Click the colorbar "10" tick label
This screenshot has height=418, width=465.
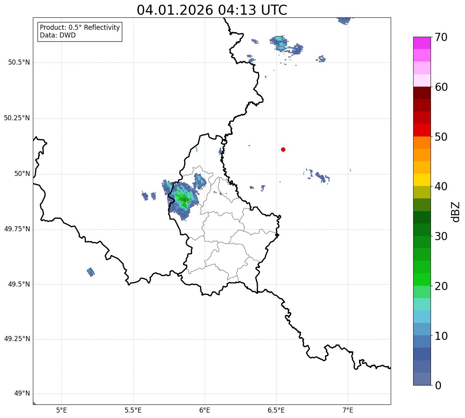click(441, 336)
